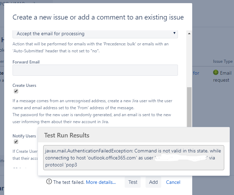Click the Add button

coord(153,182)
